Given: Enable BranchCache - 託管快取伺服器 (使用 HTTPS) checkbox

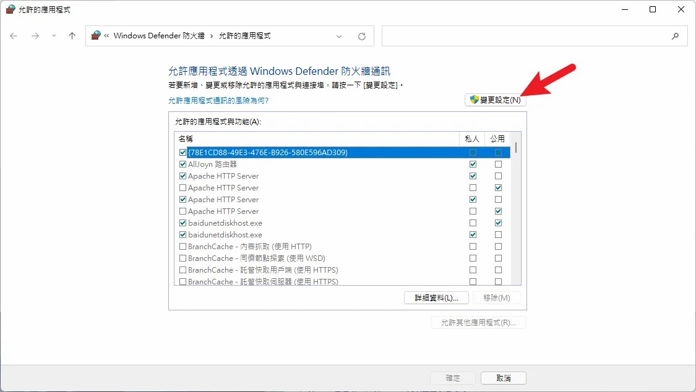Looking at the screenshot, I should pos(183,281).
